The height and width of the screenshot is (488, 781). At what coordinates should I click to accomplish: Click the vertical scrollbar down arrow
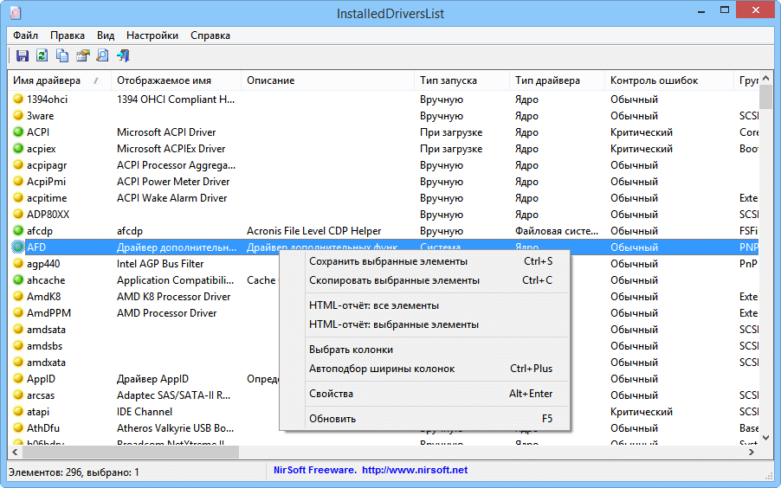[x=766, y=430]
